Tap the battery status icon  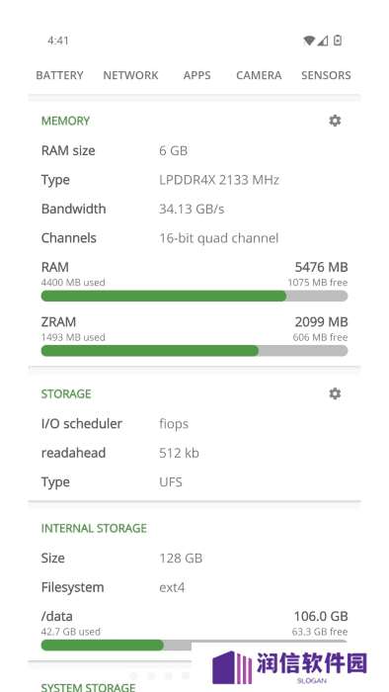tap(338, 41)
